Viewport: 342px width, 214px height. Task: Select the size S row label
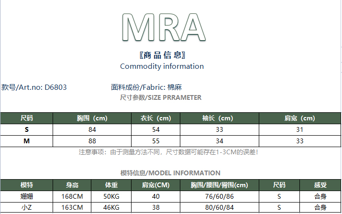click(27, 129)
